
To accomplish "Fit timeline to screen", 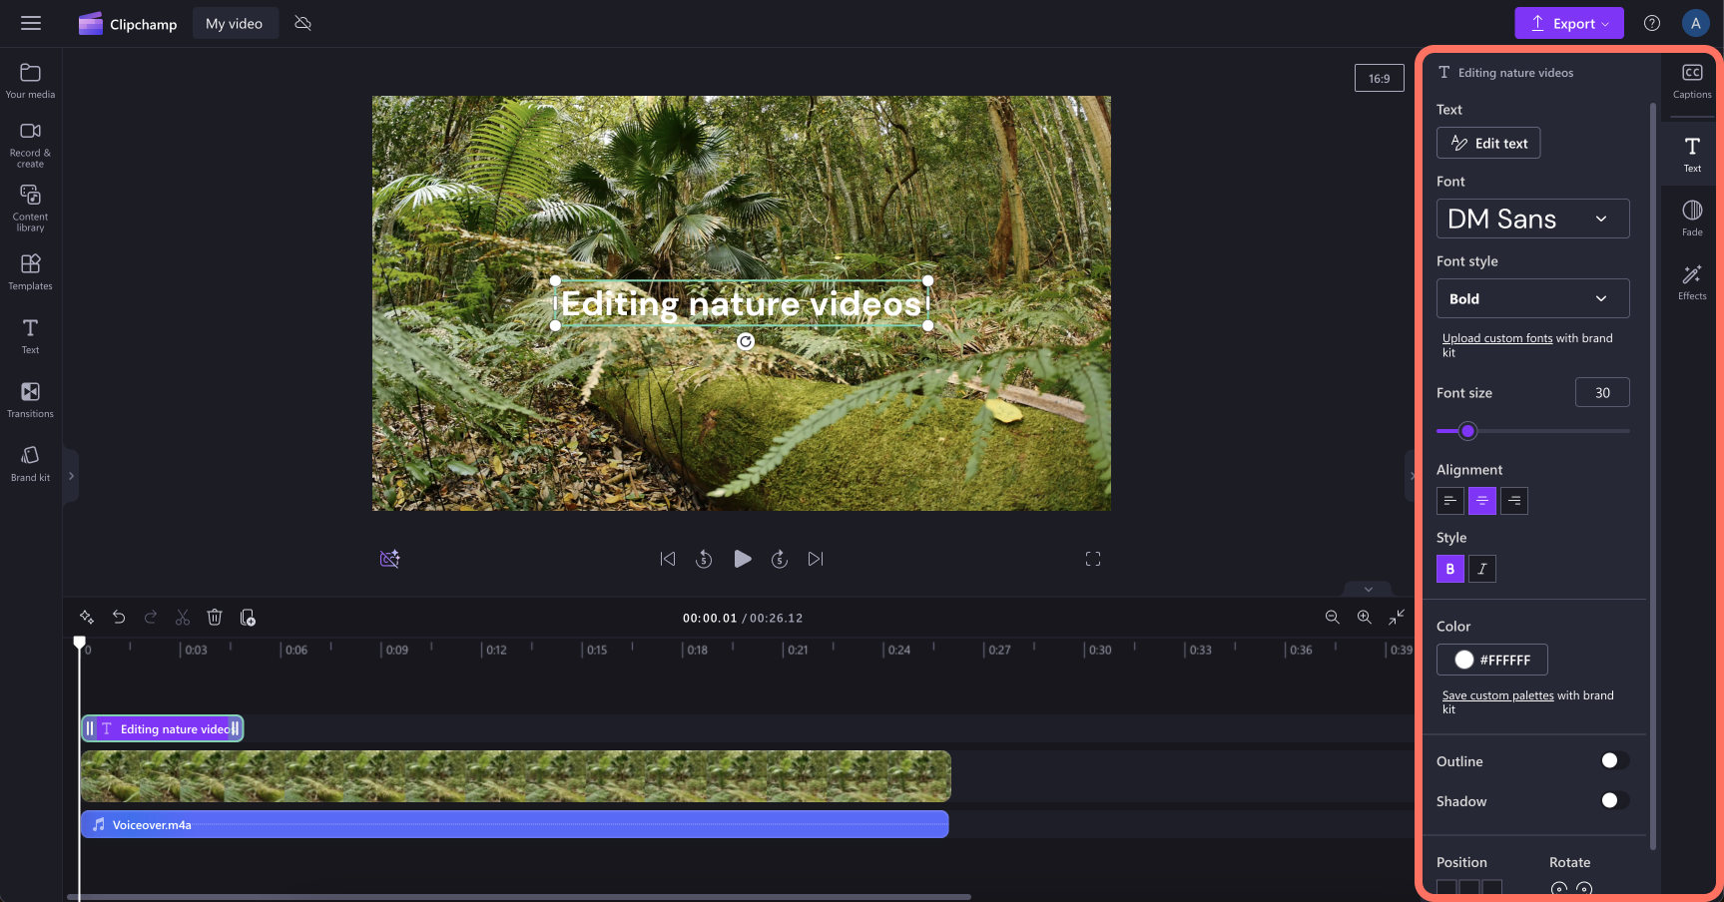I will [x=1397, y=618].
